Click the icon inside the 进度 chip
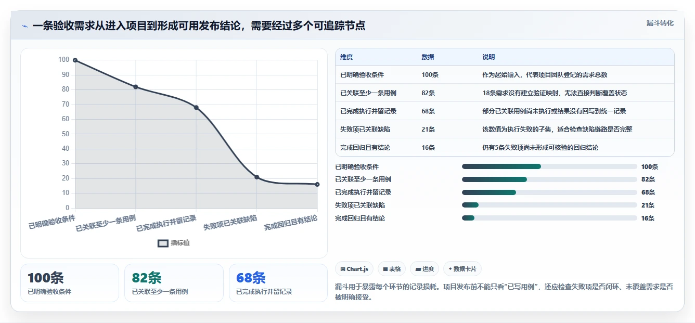This screenshot has height=323, width=695. [x=418, y=269]
